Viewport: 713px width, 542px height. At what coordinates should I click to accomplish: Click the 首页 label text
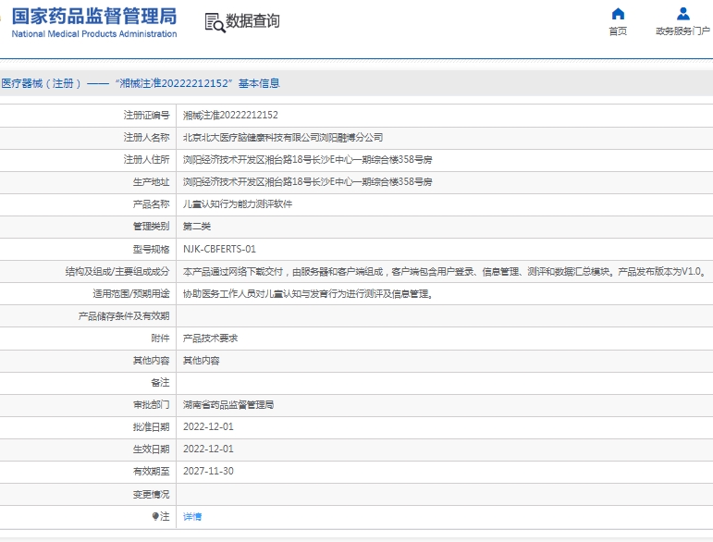pyautogui.click(x=618, y=31)
